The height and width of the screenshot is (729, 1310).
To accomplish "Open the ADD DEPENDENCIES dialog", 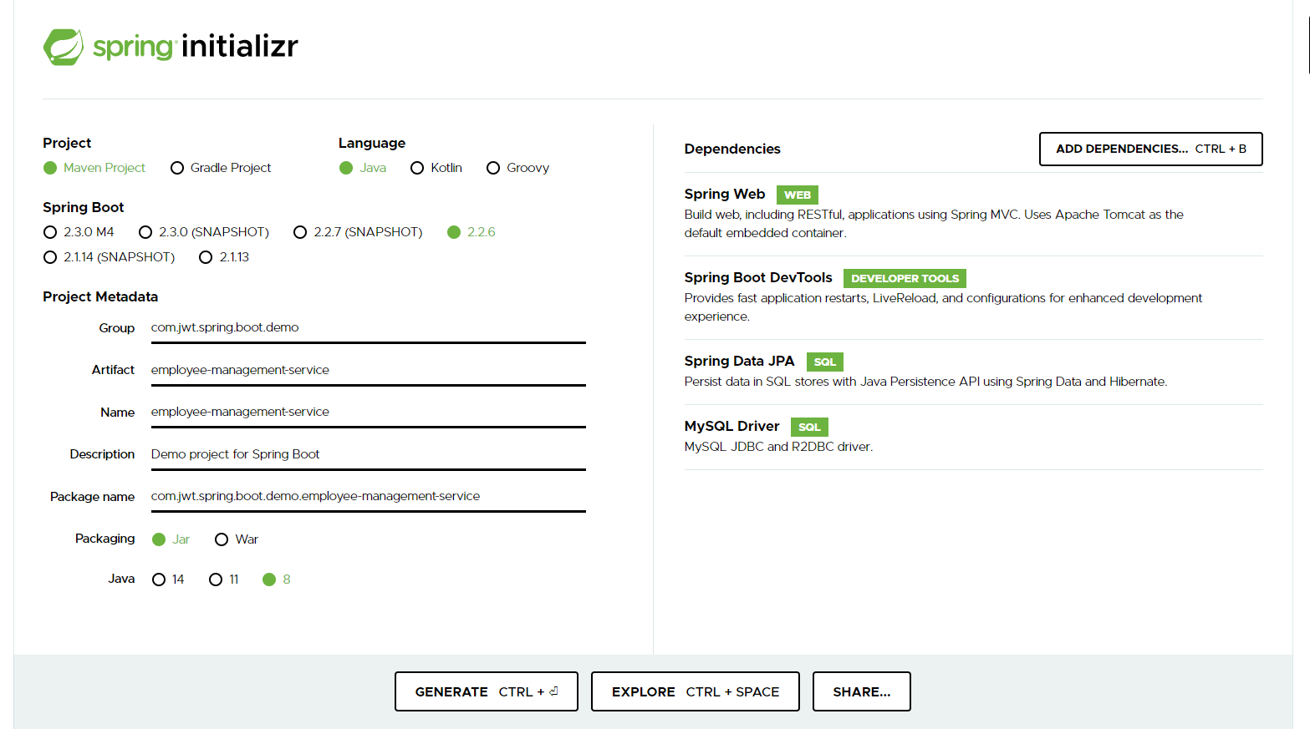I will tap(1150, 149).
